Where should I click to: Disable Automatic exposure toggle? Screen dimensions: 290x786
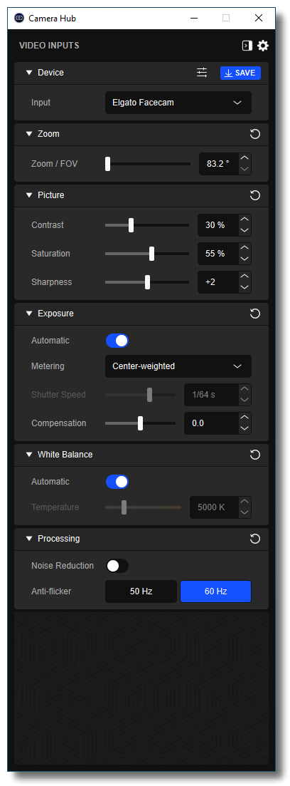click(117, 341)
